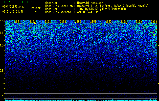Click the 0.9 kHz axis label
159x101 pixels.
point(2,58)
